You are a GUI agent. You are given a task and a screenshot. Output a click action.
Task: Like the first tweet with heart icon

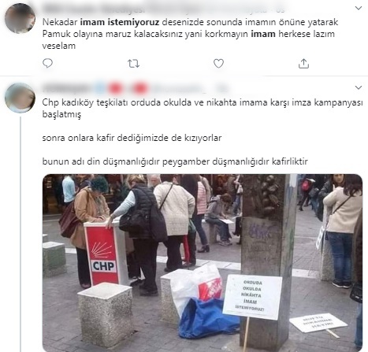tap(218, 64)
